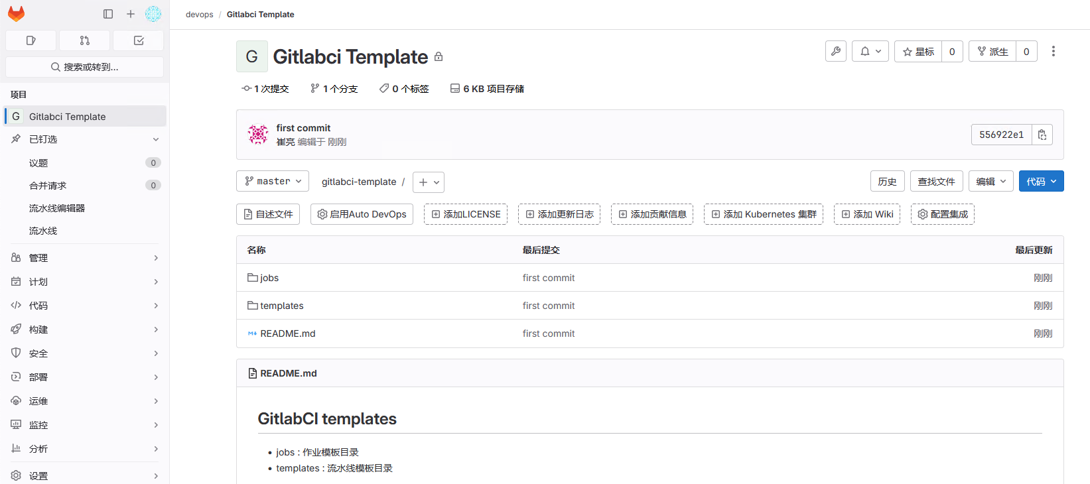Open the 编辑 edit dropdown
The height and width of the screenshot is (484, 1090).
991,182
